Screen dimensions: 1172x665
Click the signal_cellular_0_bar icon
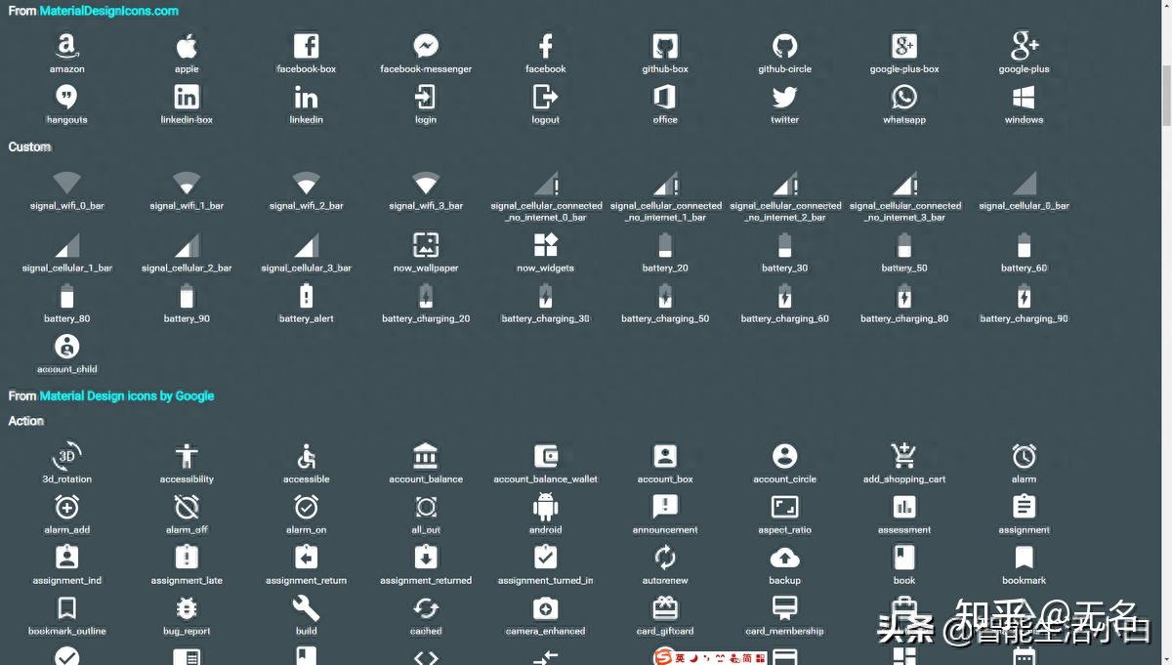click(x=1025, y=183)
